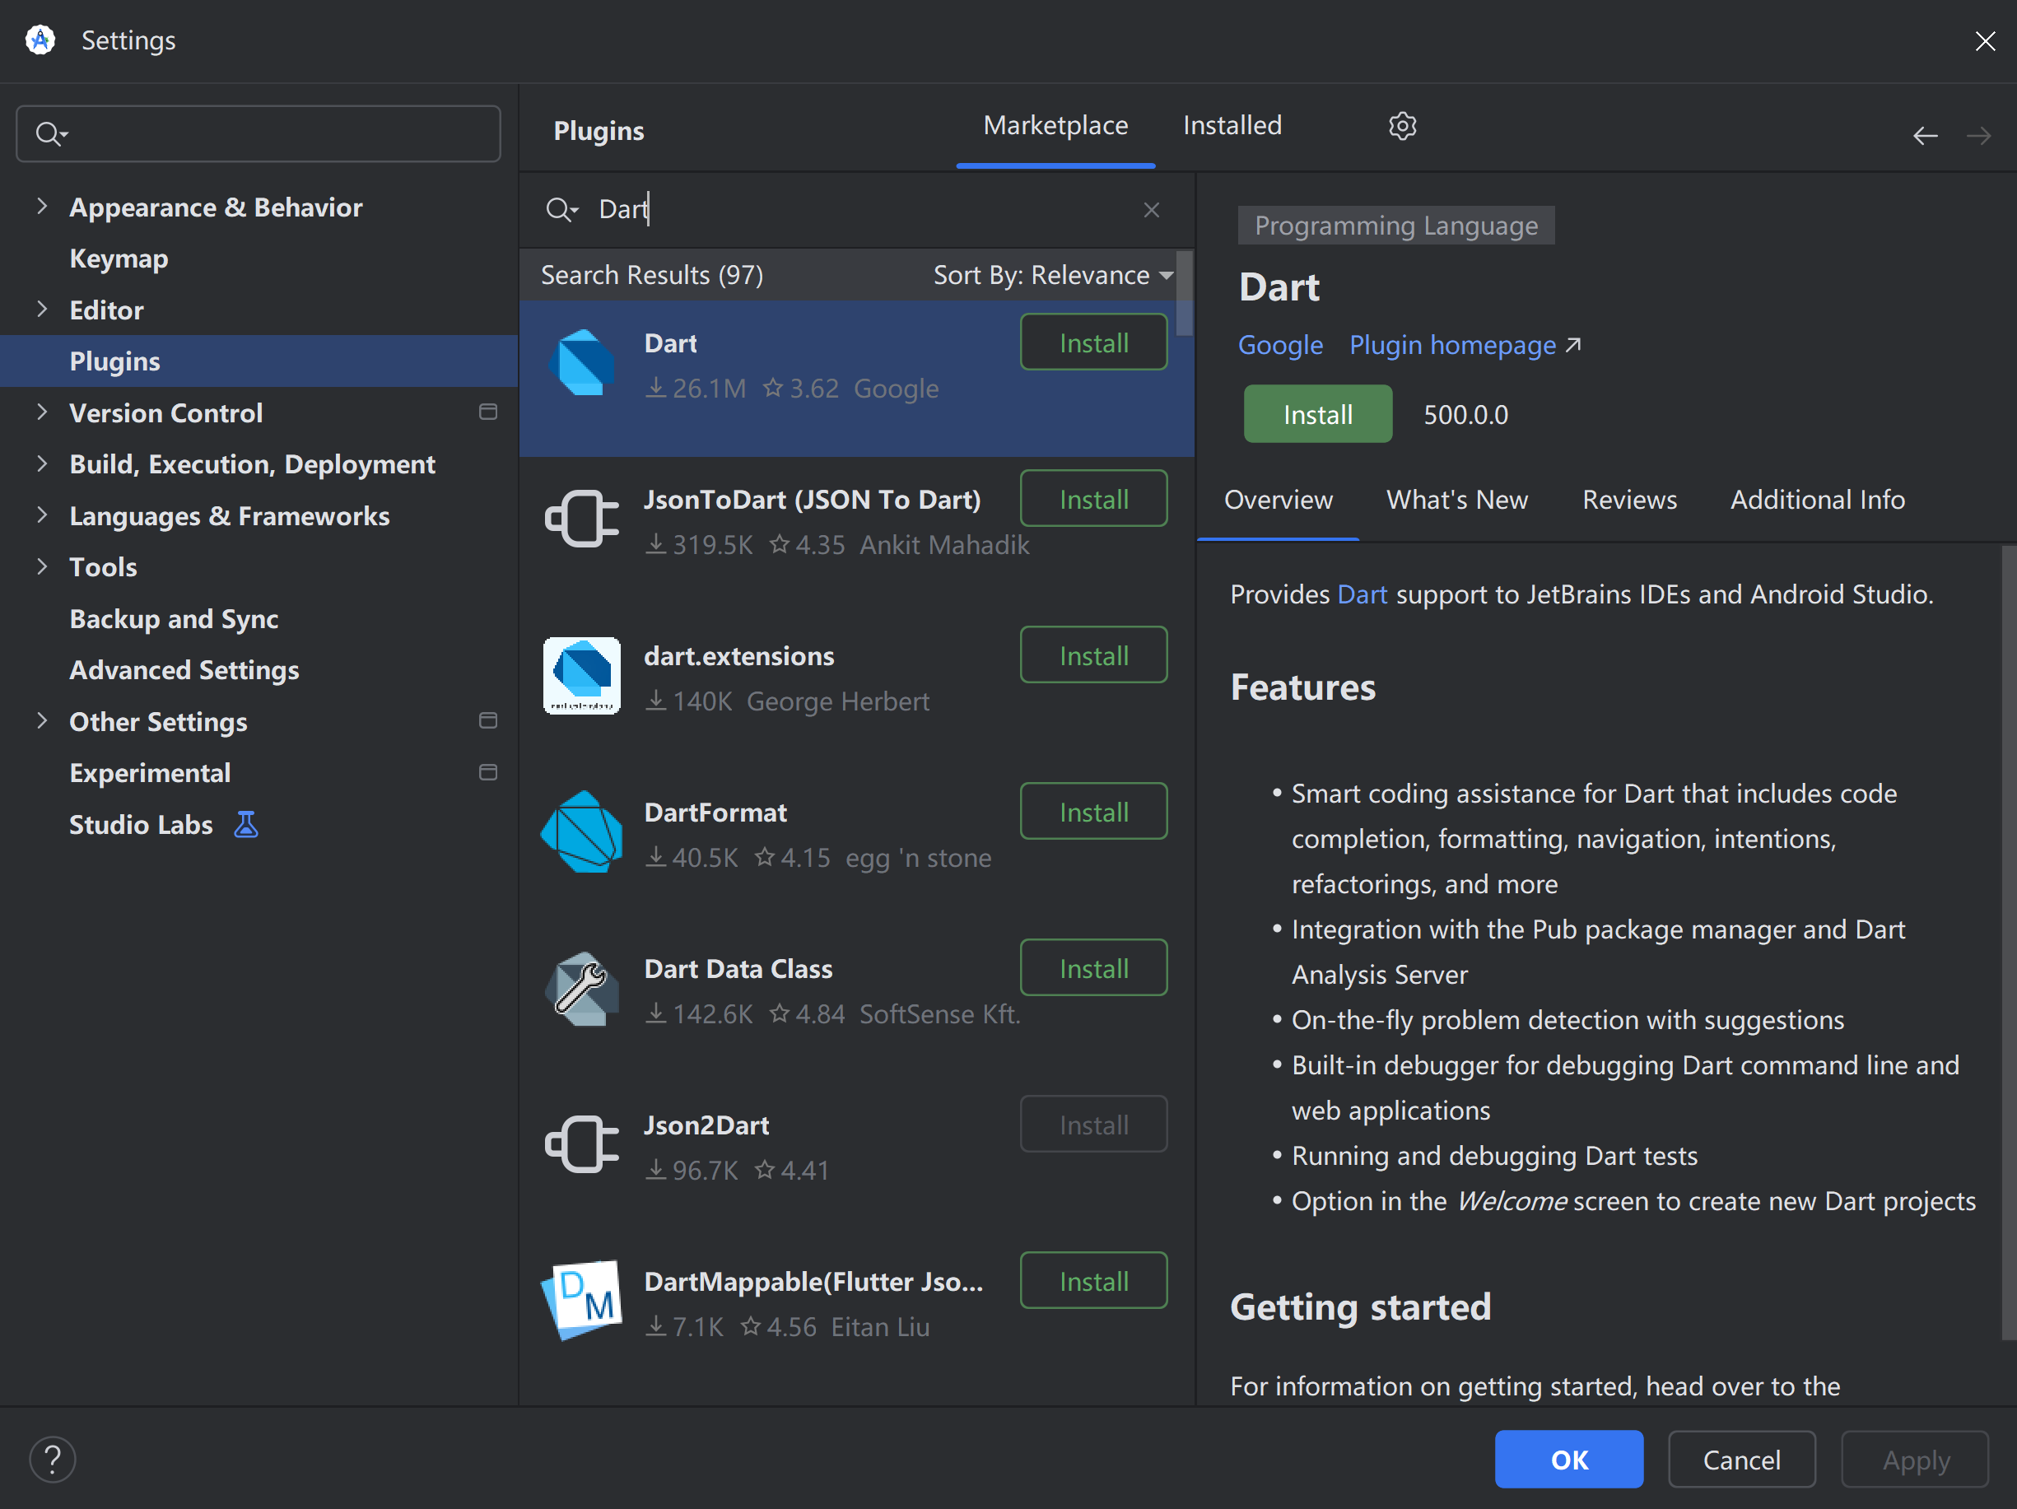This screenshot has height=1509, width=2017.
Task: Click the Studio Labs flask icon
Action: click(246, 824)
